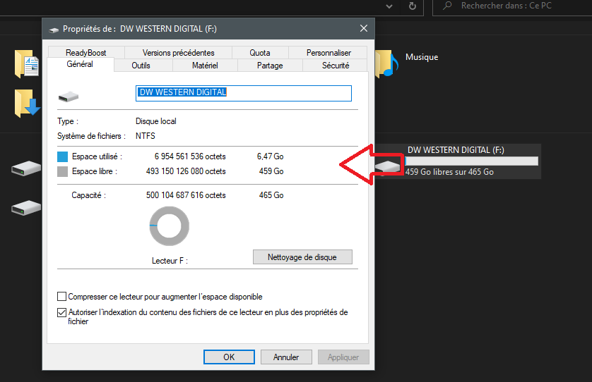Click the 'Capacité :' label
This screenshot has width=592, height=382.
coord(89,195)
